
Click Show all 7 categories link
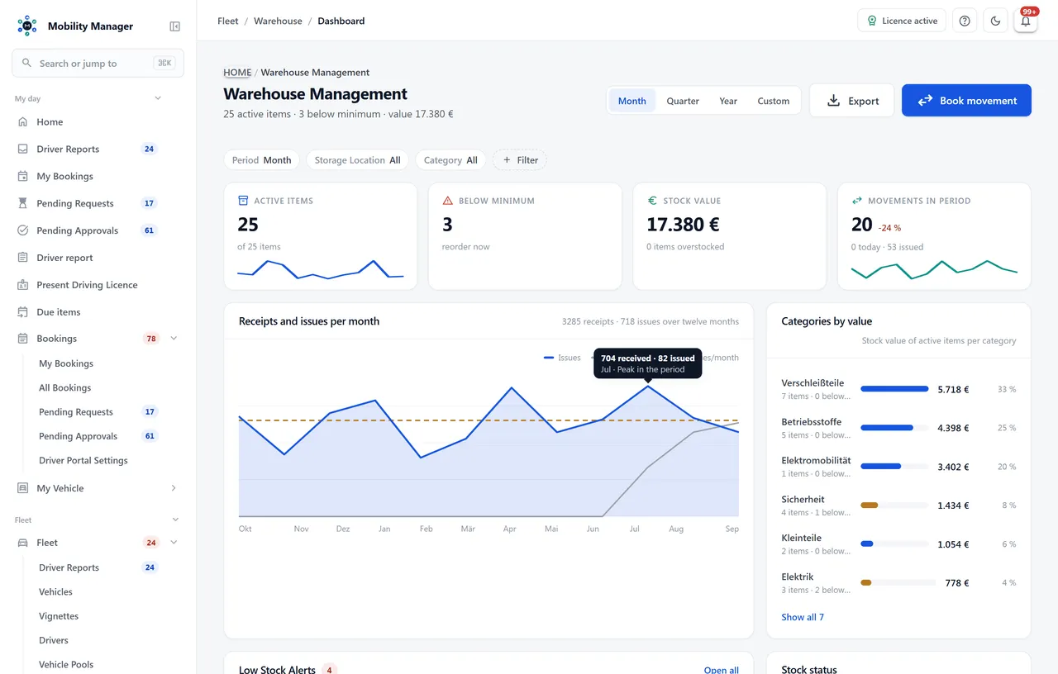click(x=803, y=617)
